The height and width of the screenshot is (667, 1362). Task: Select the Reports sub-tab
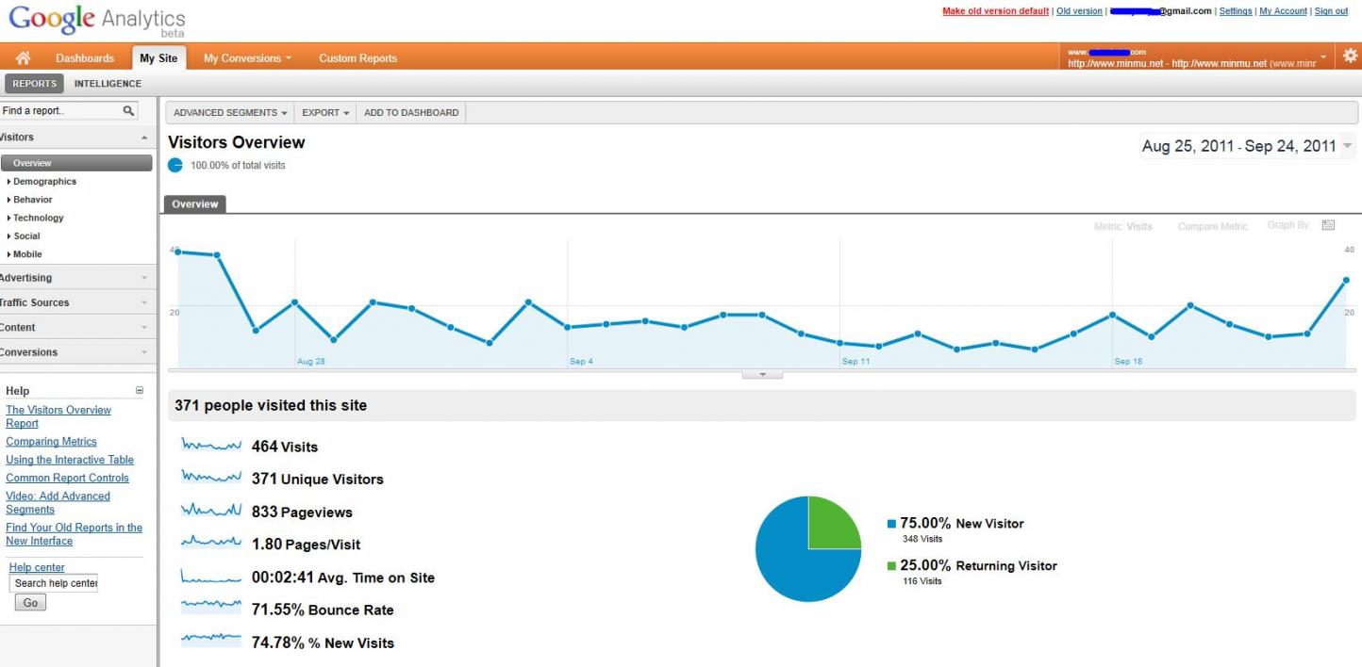pyautogui.click(x=35, y=84)
